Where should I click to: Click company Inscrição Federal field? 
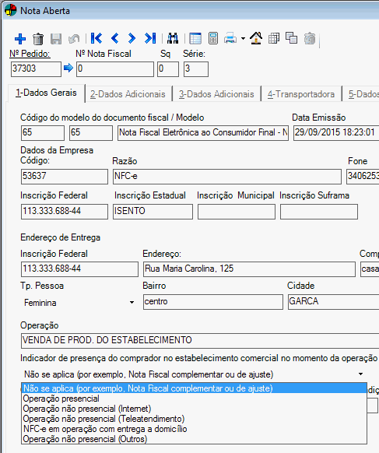(x=65, y=212)
